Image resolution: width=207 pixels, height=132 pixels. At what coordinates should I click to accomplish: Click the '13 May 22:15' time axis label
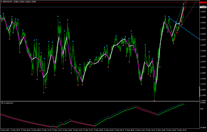click(x=181, y=130)
